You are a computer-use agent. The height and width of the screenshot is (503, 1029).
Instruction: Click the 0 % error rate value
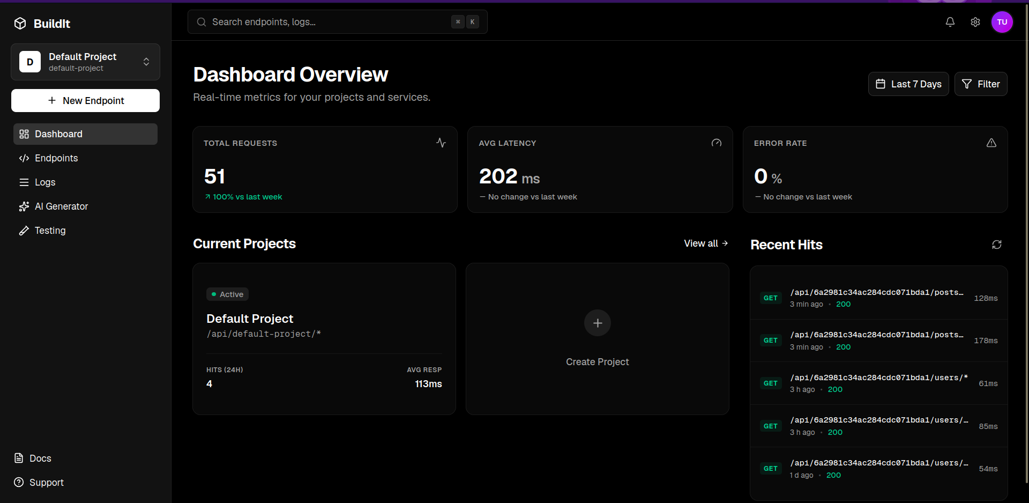pos(767,176)
